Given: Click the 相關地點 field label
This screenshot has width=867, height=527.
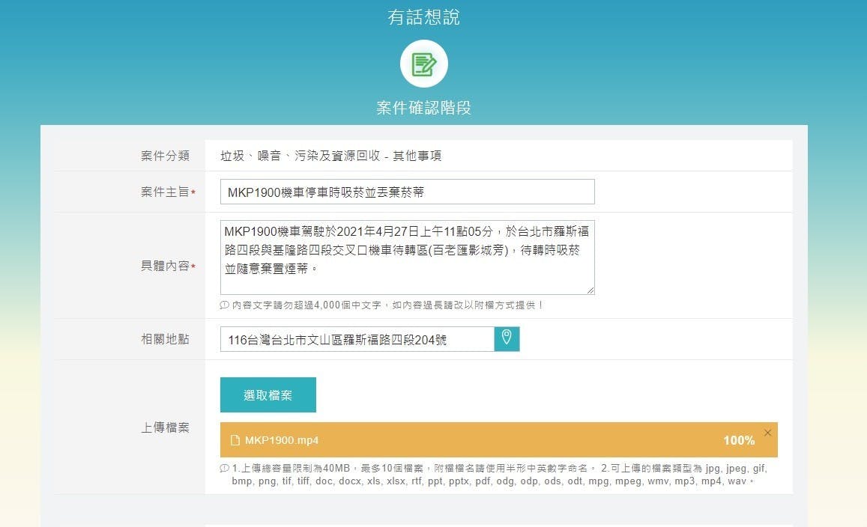Looking at the screenshot, I should (165, 339).
